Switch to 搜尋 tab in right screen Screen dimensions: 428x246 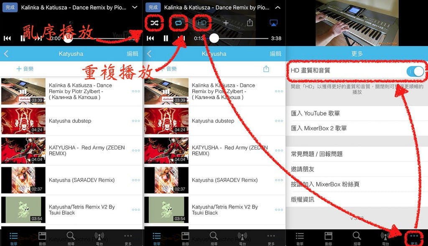tap(357, 238)
